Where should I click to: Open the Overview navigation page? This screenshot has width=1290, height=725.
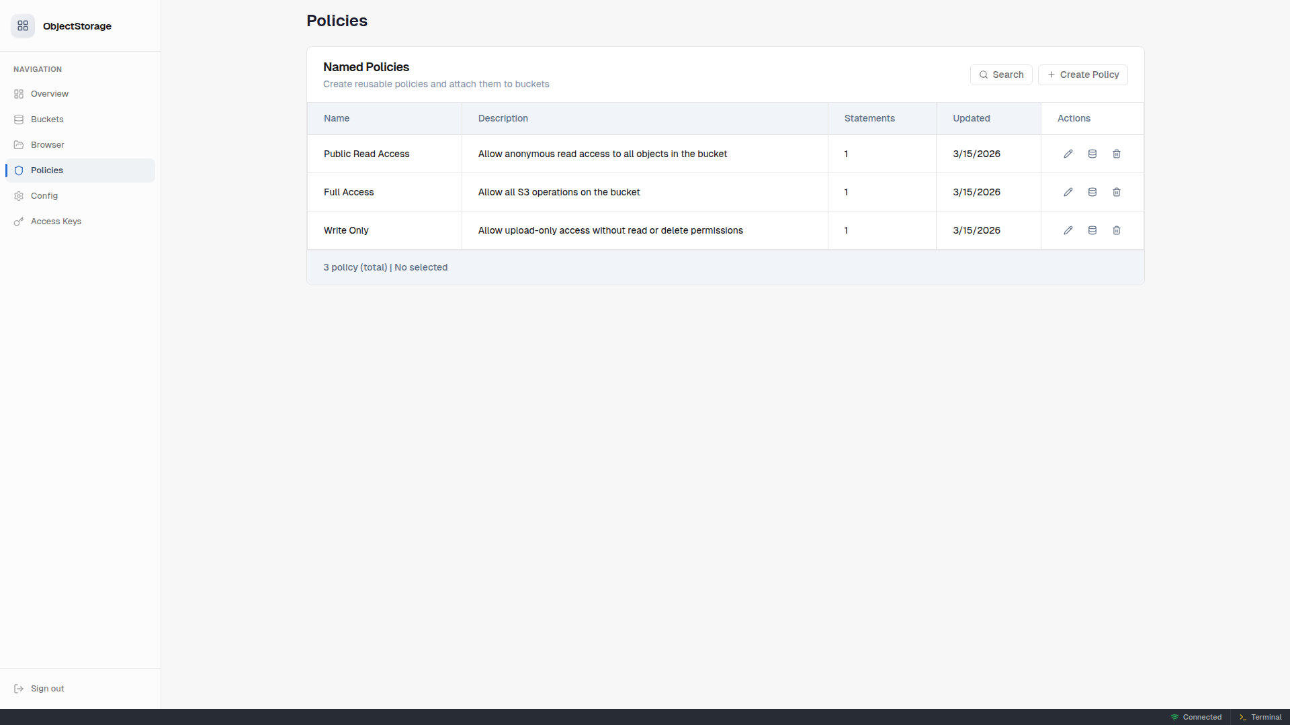click(49, 94)
